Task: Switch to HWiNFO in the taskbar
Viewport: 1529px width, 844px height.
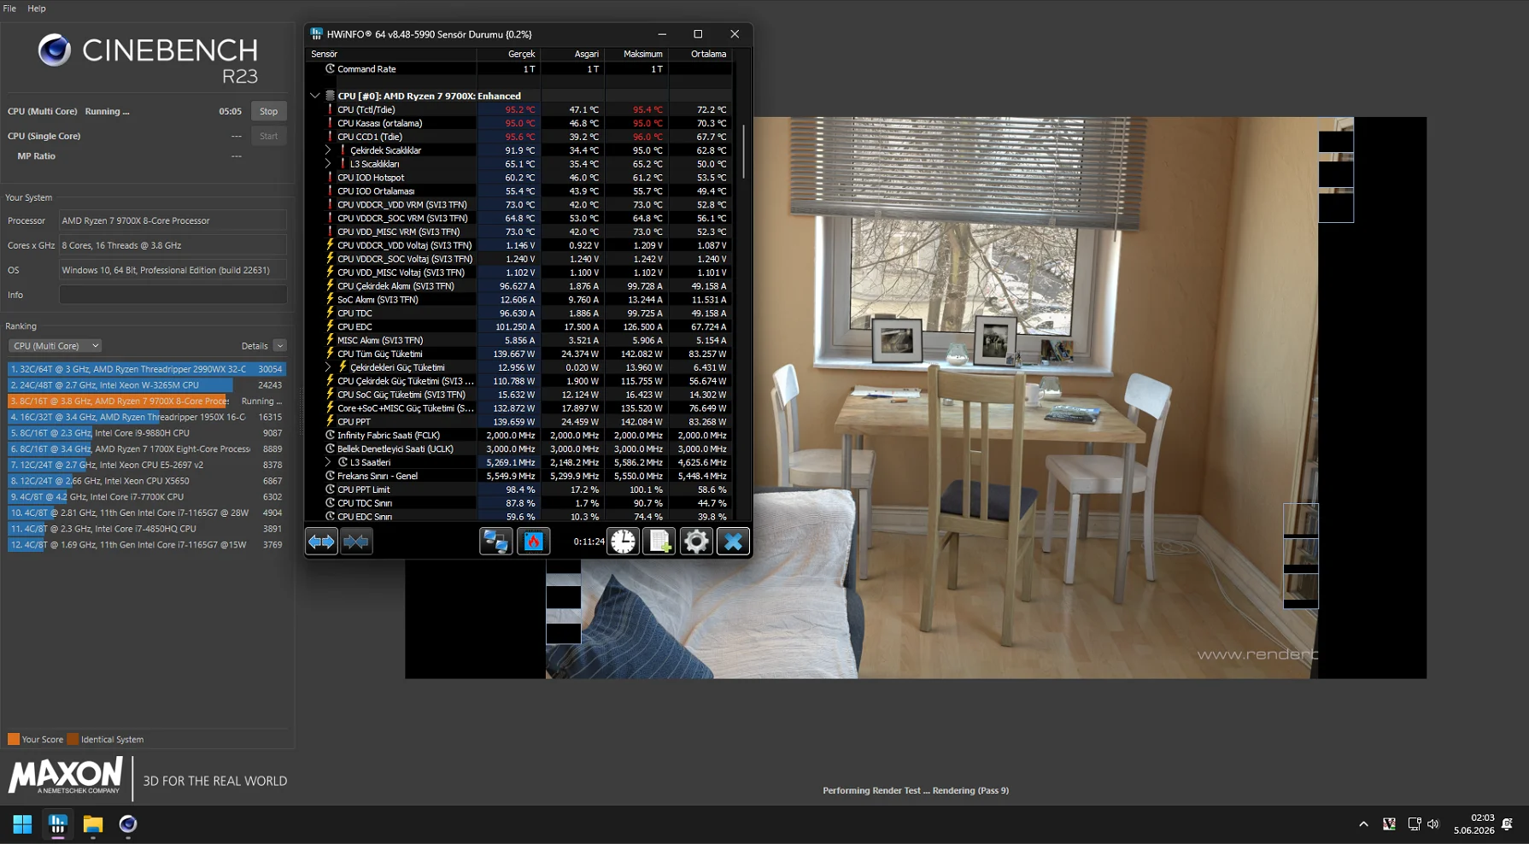Action: tap(58, 823)
